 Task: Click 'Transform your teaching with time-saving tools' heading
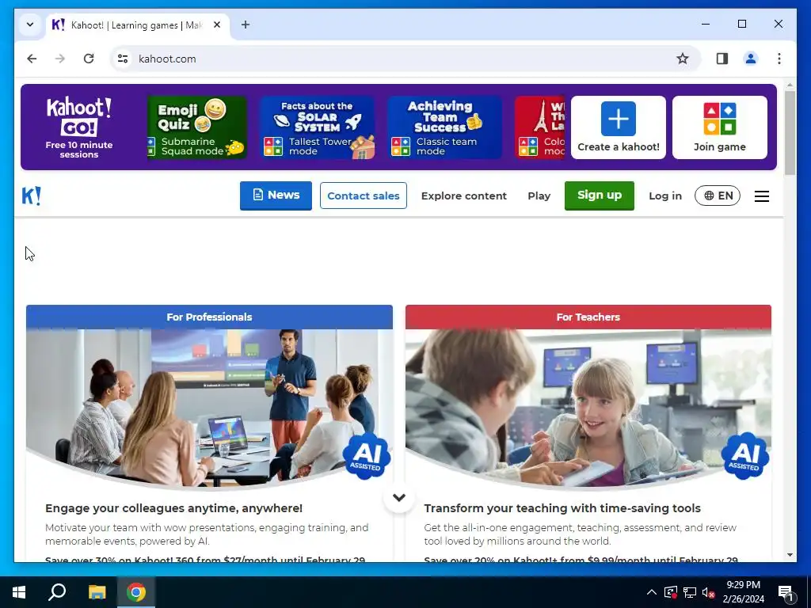(x=562, y=508)
